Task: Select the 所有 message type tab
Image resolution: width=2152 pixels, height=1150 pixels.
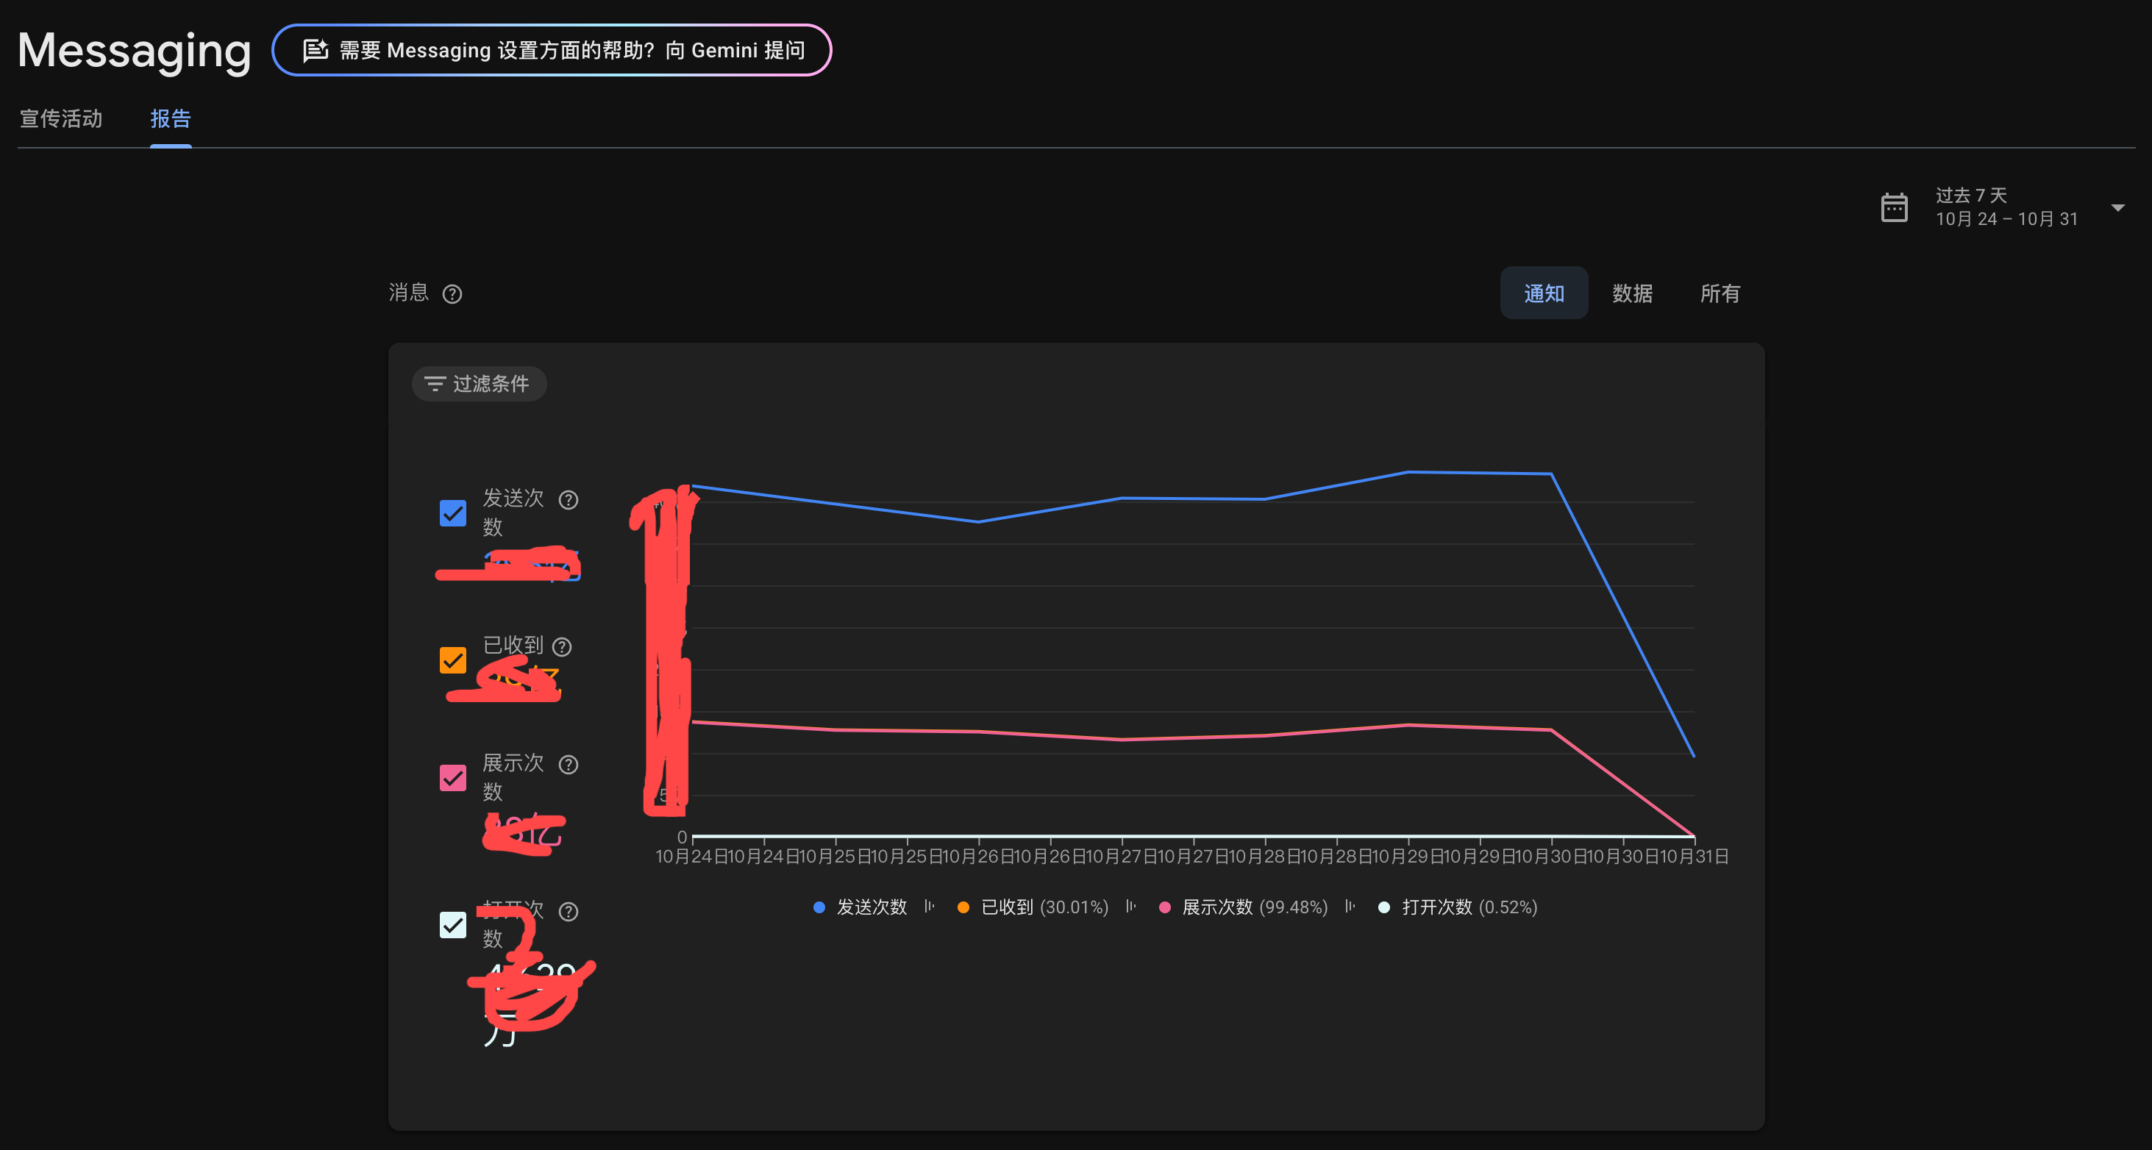Action: coord(1720,293)
